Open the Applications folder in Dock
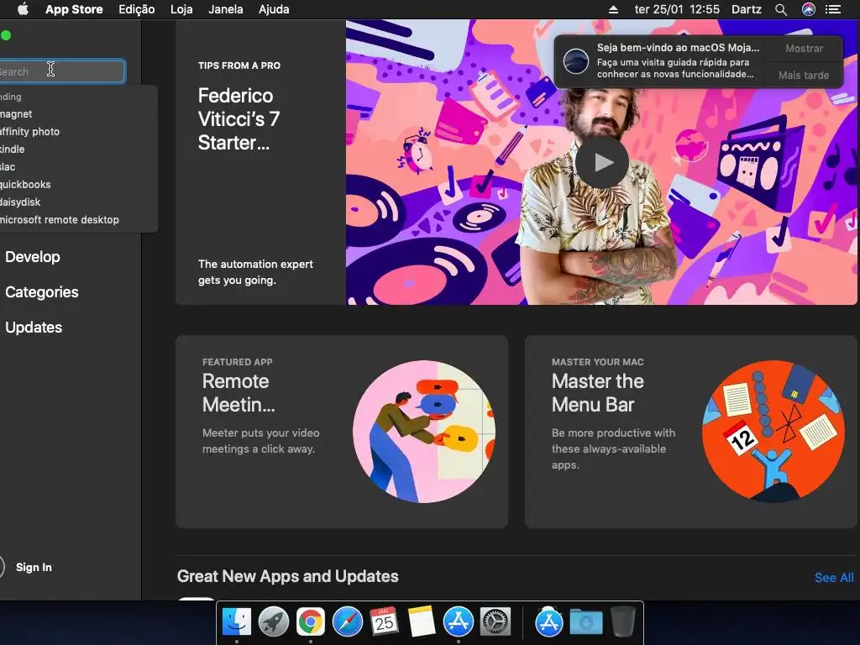This screenshot has height=645, width=860. [548, 622]
